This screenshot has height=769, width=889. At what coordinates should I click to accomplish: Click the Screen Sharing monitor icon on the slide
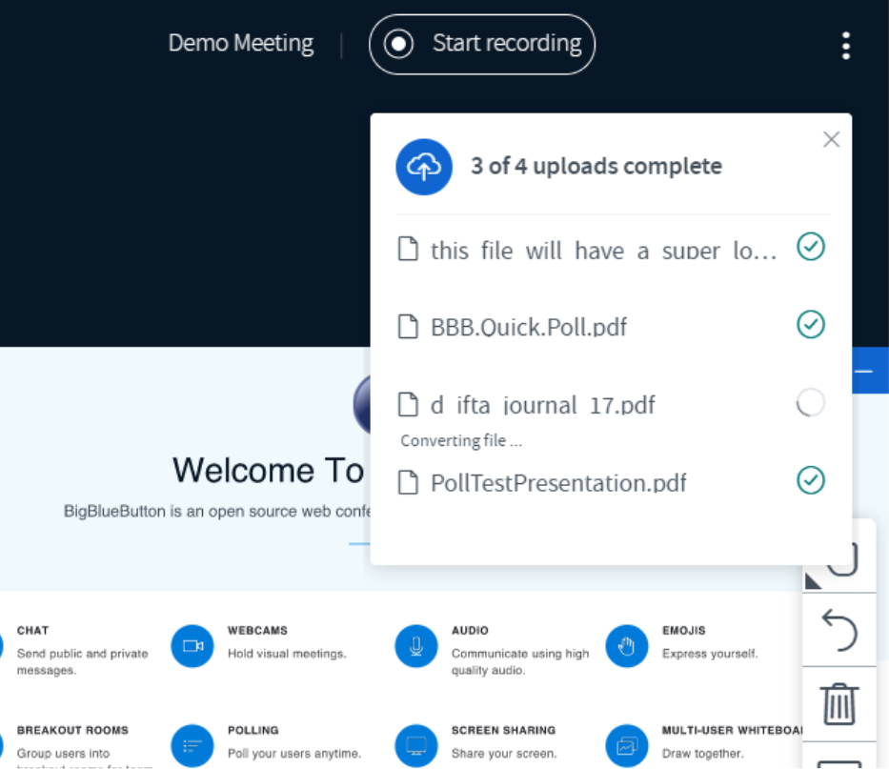(416, 745)
